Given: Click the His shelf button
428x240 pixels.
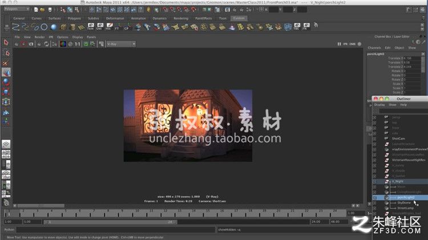Looking at the screenshot, I should 109,27.
